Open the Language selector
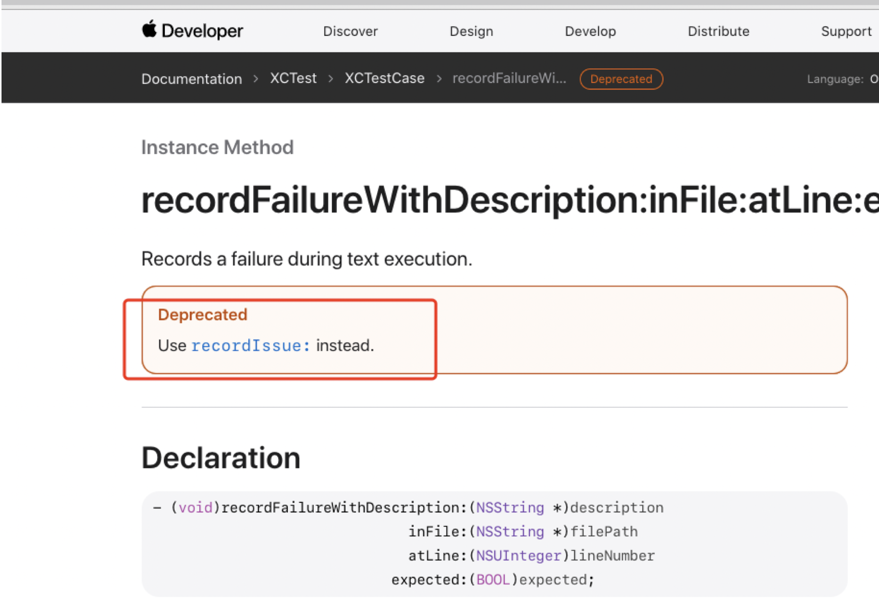The width and height of the screenshot is (879, 598). coord(842,79)
